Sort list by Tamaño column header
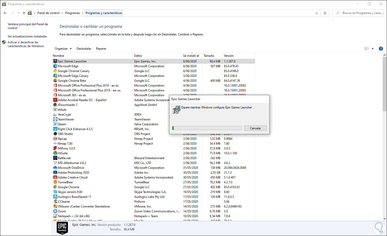Screen dimensions: 387x236 coord(209,56)
